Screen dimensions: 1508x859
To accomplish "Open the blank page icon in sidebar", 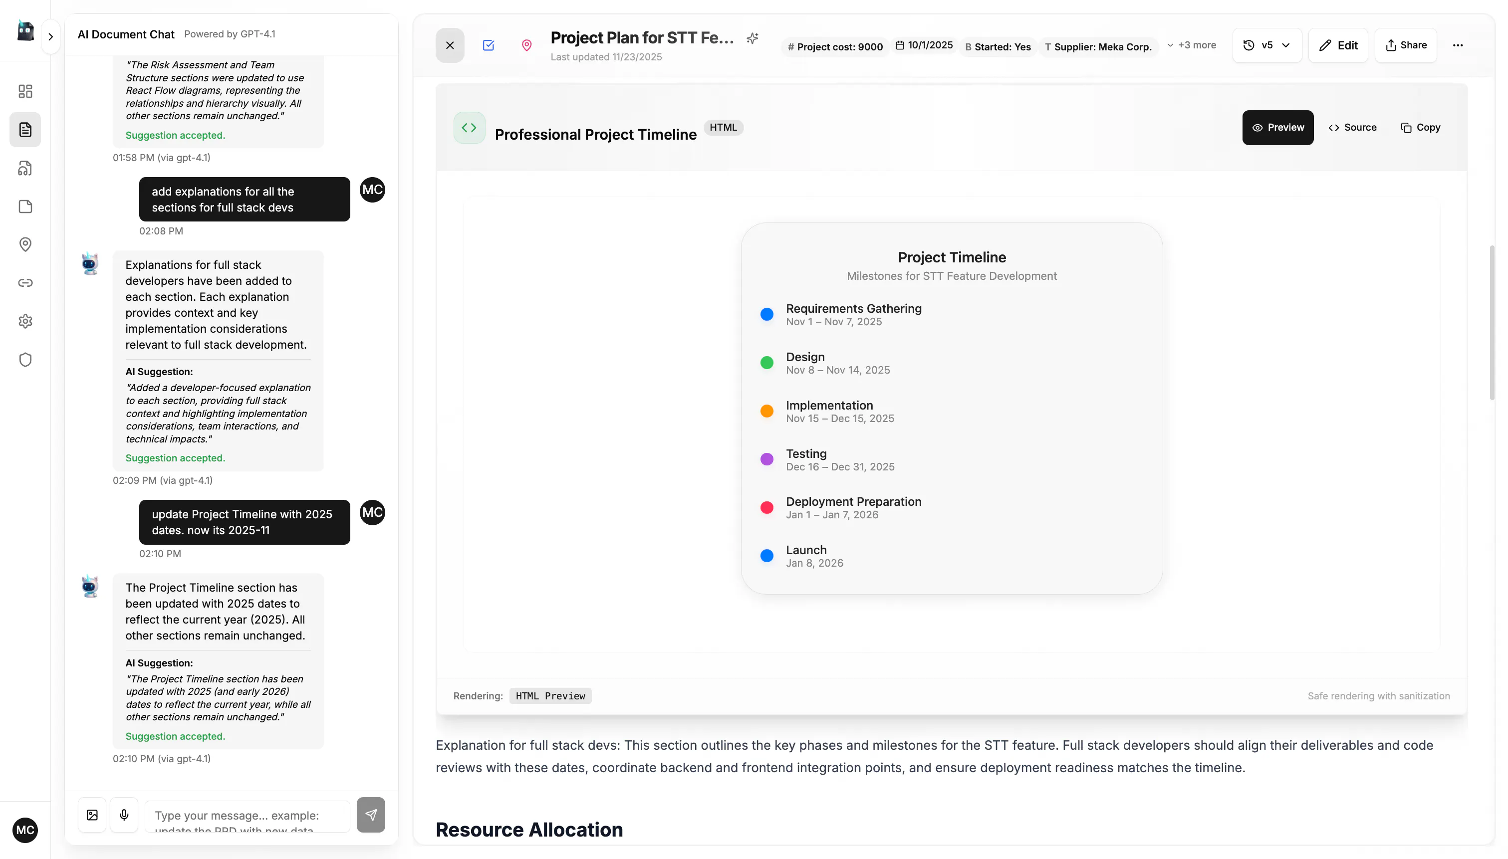I will click(25, 207).
